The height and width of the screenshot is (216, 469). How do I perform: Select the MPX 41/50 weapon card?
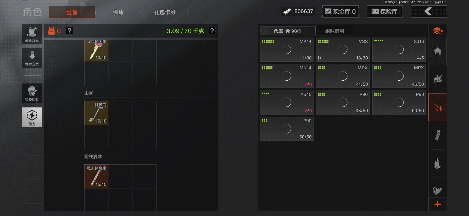click(343, 76)
